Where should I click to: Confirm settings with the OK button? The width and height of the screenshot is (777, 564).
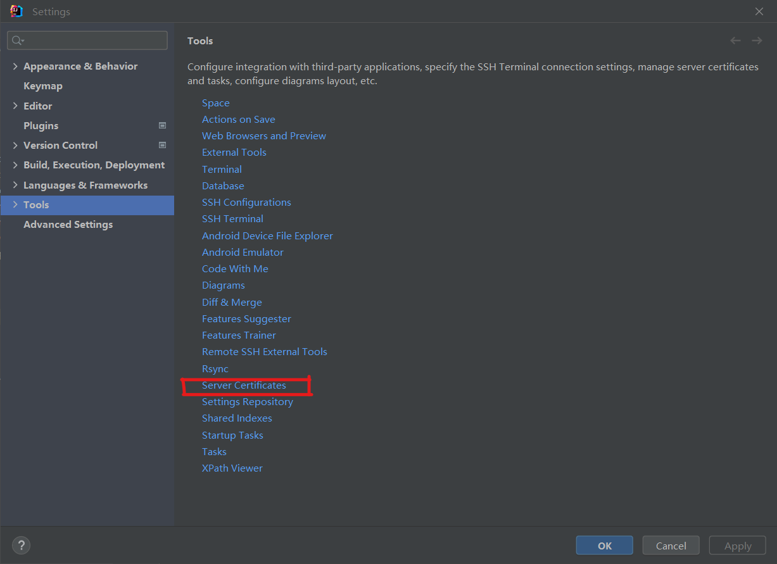click(x=605, y=546)
